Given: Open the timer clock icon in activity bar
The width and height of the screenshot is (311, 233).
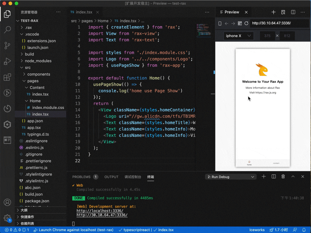Looking at the screenshot, I should tap(7, 109).
